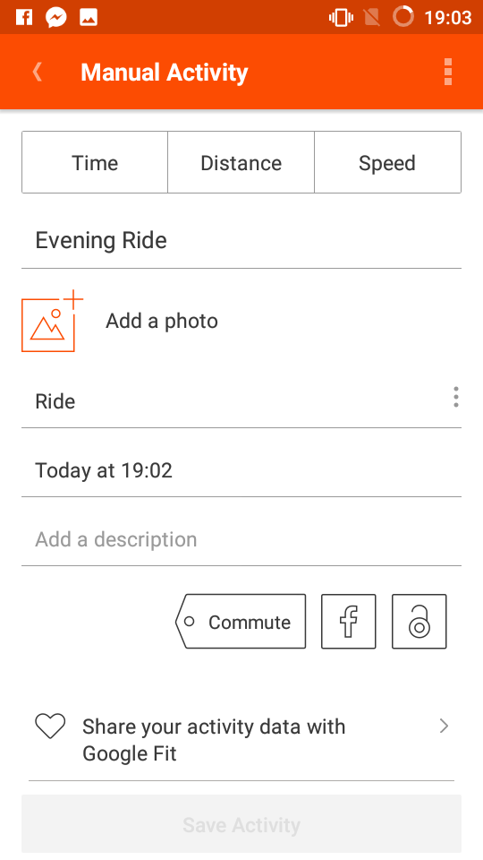Open Facebook notification in status bar
Image resolution: width=483 pixels, height=860 pixels.
pyautogui.click(x=24, y=17)
